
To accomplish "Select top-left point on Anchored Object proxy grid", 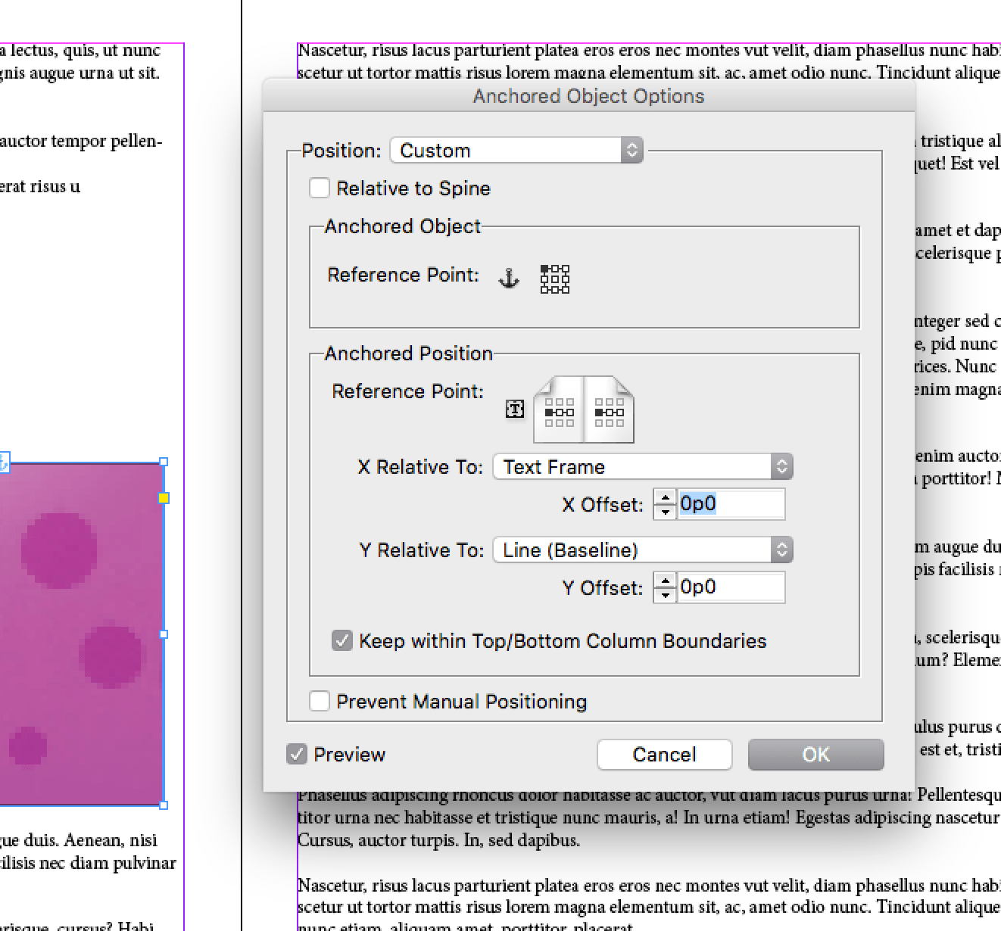I will (x=544, y=269).
